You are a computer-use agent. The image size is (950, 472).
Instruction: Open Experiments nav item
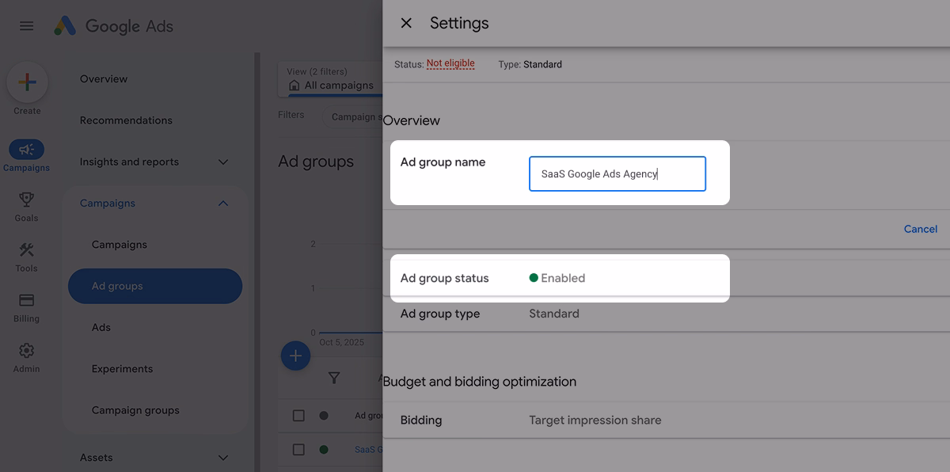coord(123,368)
